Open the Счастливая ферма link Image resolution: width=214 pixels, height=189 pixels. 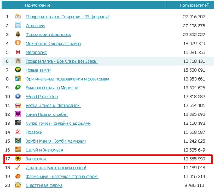click(x=44, y=185)
